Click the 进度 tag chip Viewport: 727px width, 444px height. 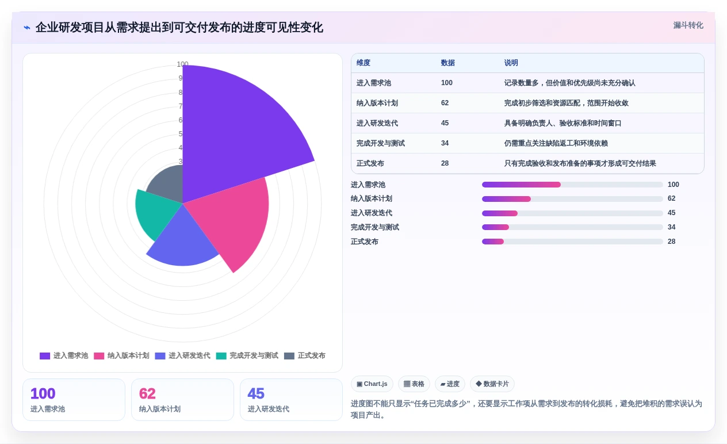point(450,384)
